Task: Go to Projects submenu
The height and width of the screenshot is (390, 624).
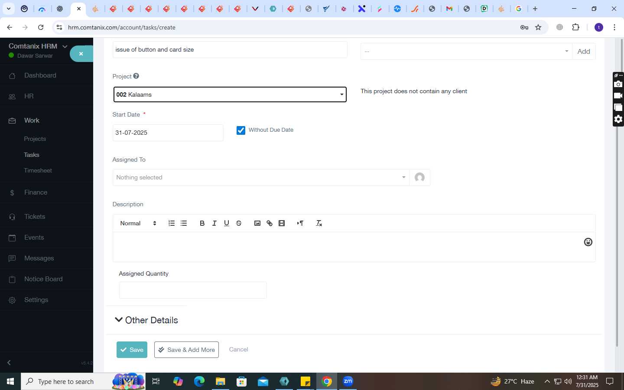Action: pos(35,139)
